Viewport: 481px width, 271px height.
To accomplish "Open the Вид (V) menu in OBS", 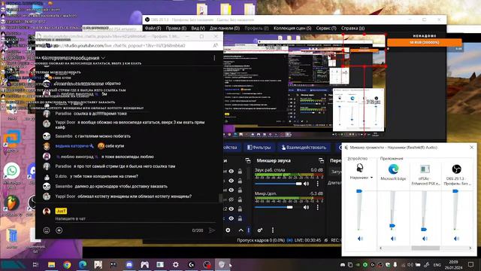I will point(198,29).
